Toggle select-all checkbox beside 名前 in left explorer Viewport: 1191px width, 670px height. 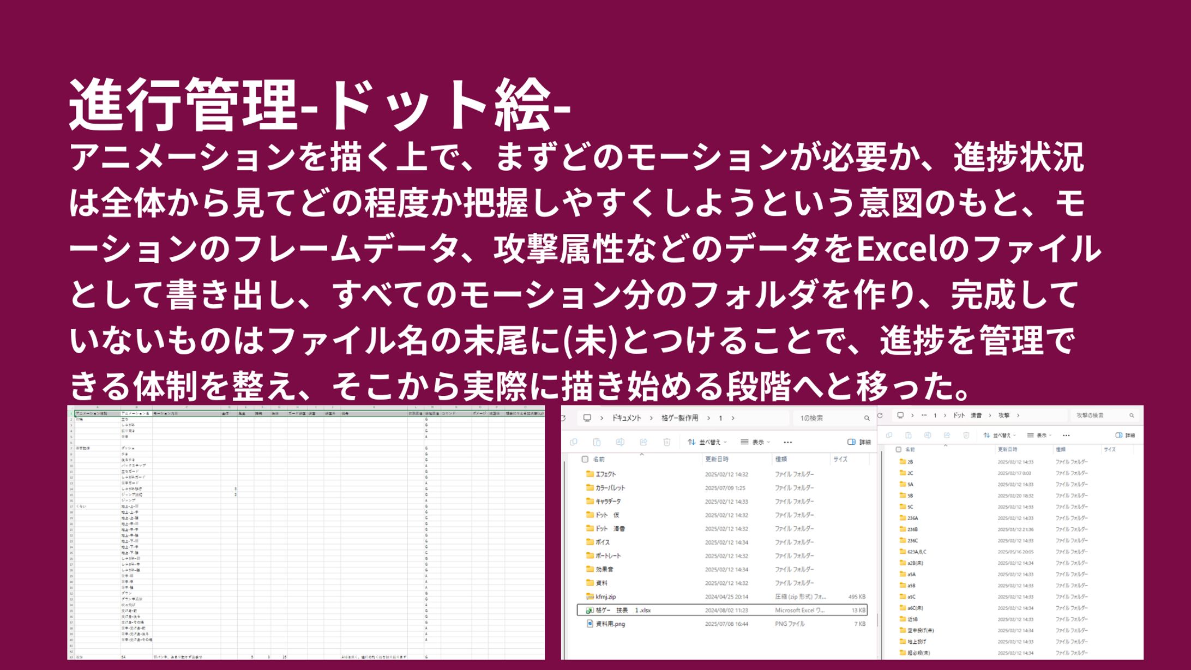[x=585, y=459]
